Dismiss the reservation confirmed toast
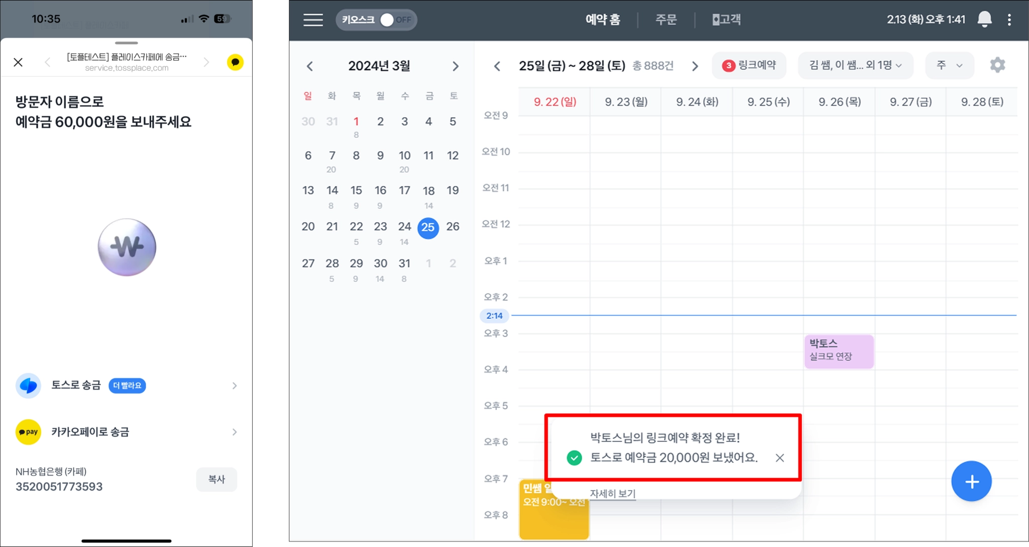The height and width of the screenshot is (547, 1029). pyautogui.click(x=779, y=458)
